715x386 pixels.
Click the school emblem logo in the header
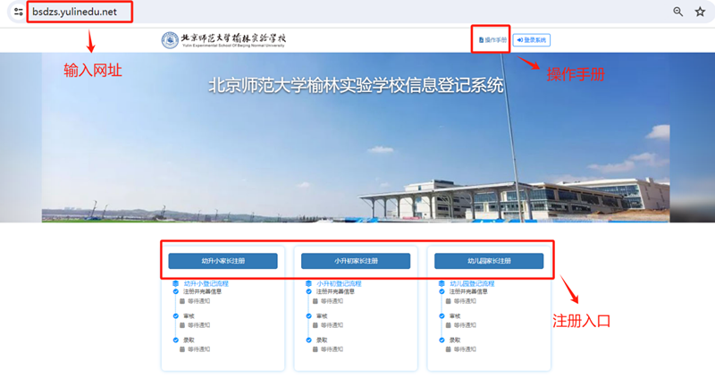[170, 40]
